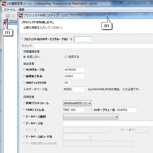The height and width of the screenshot is (153, 153).
Task: Click the 論理あて先名 field LD001
Action: (74, 76)
